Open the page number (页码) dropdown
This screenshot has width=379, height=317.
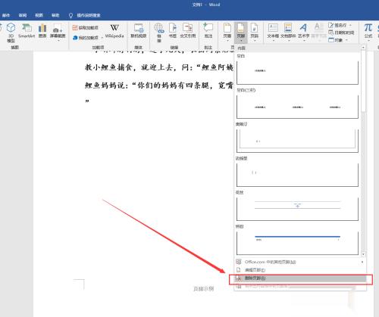(x=254, y=32)
